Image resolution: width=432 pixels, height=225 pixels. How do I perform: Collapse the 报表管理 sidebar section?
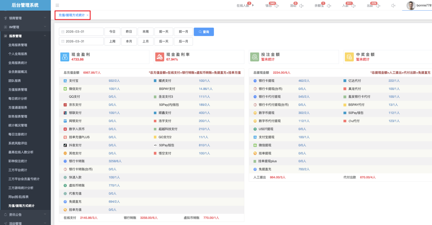pos(45,36)
